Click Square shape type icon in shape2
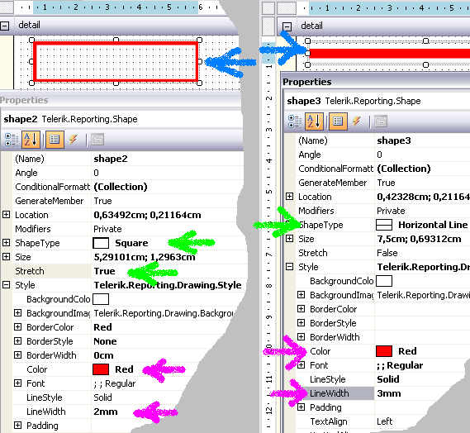 [101, 243]
